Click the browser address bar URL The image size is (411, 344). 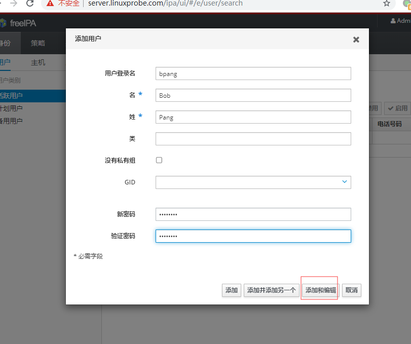point(165,3)
